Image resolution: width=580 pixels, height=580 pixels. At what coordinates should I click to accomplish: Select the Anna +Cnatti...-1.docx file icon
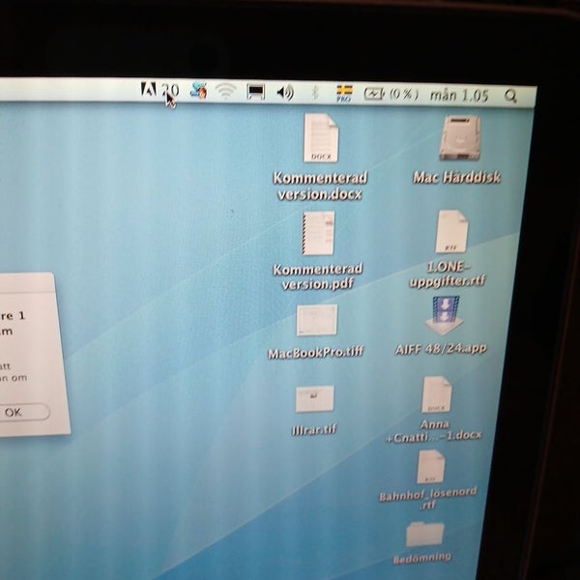click(x=437, y=394)
